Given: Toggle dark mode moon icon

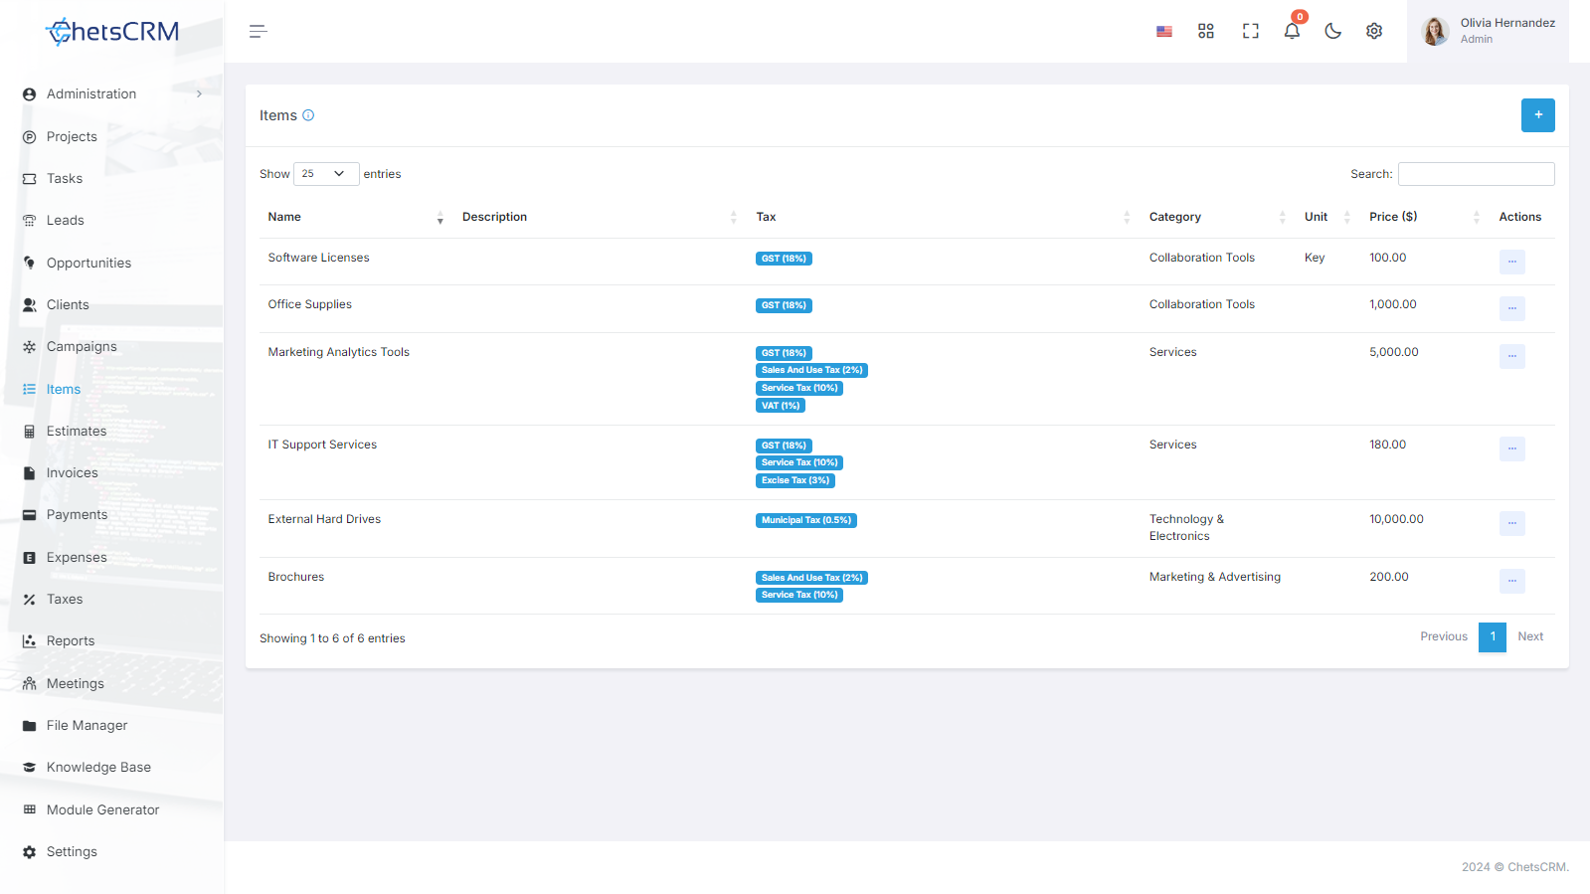Looking at the screenshot, I should click(1332, 31).
